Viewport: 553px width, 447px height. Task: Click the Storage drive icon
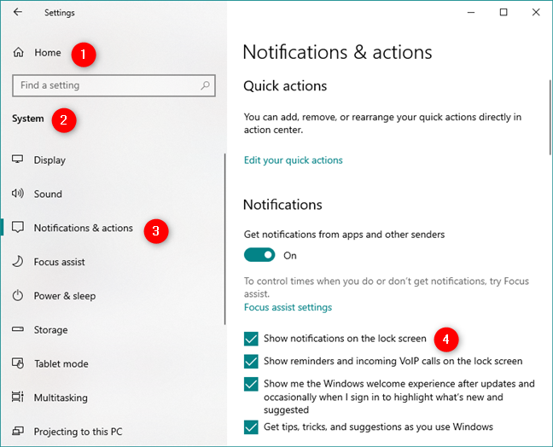pyautogui.click(x=18, y=330)
